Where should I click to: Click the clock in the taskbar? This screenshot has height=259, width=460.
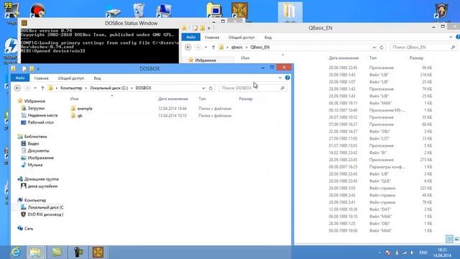click(443, 253)
